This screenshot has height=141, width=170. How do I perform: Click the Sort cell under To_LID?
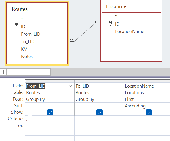click(x=99, y=106)
